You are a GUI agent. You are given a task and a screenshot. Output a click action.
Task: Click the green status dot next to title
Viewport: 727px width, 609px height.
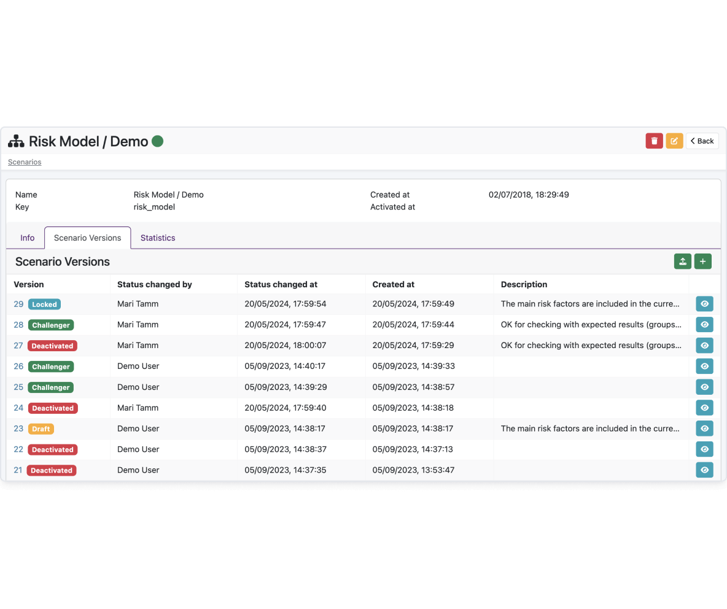(158, 141)
